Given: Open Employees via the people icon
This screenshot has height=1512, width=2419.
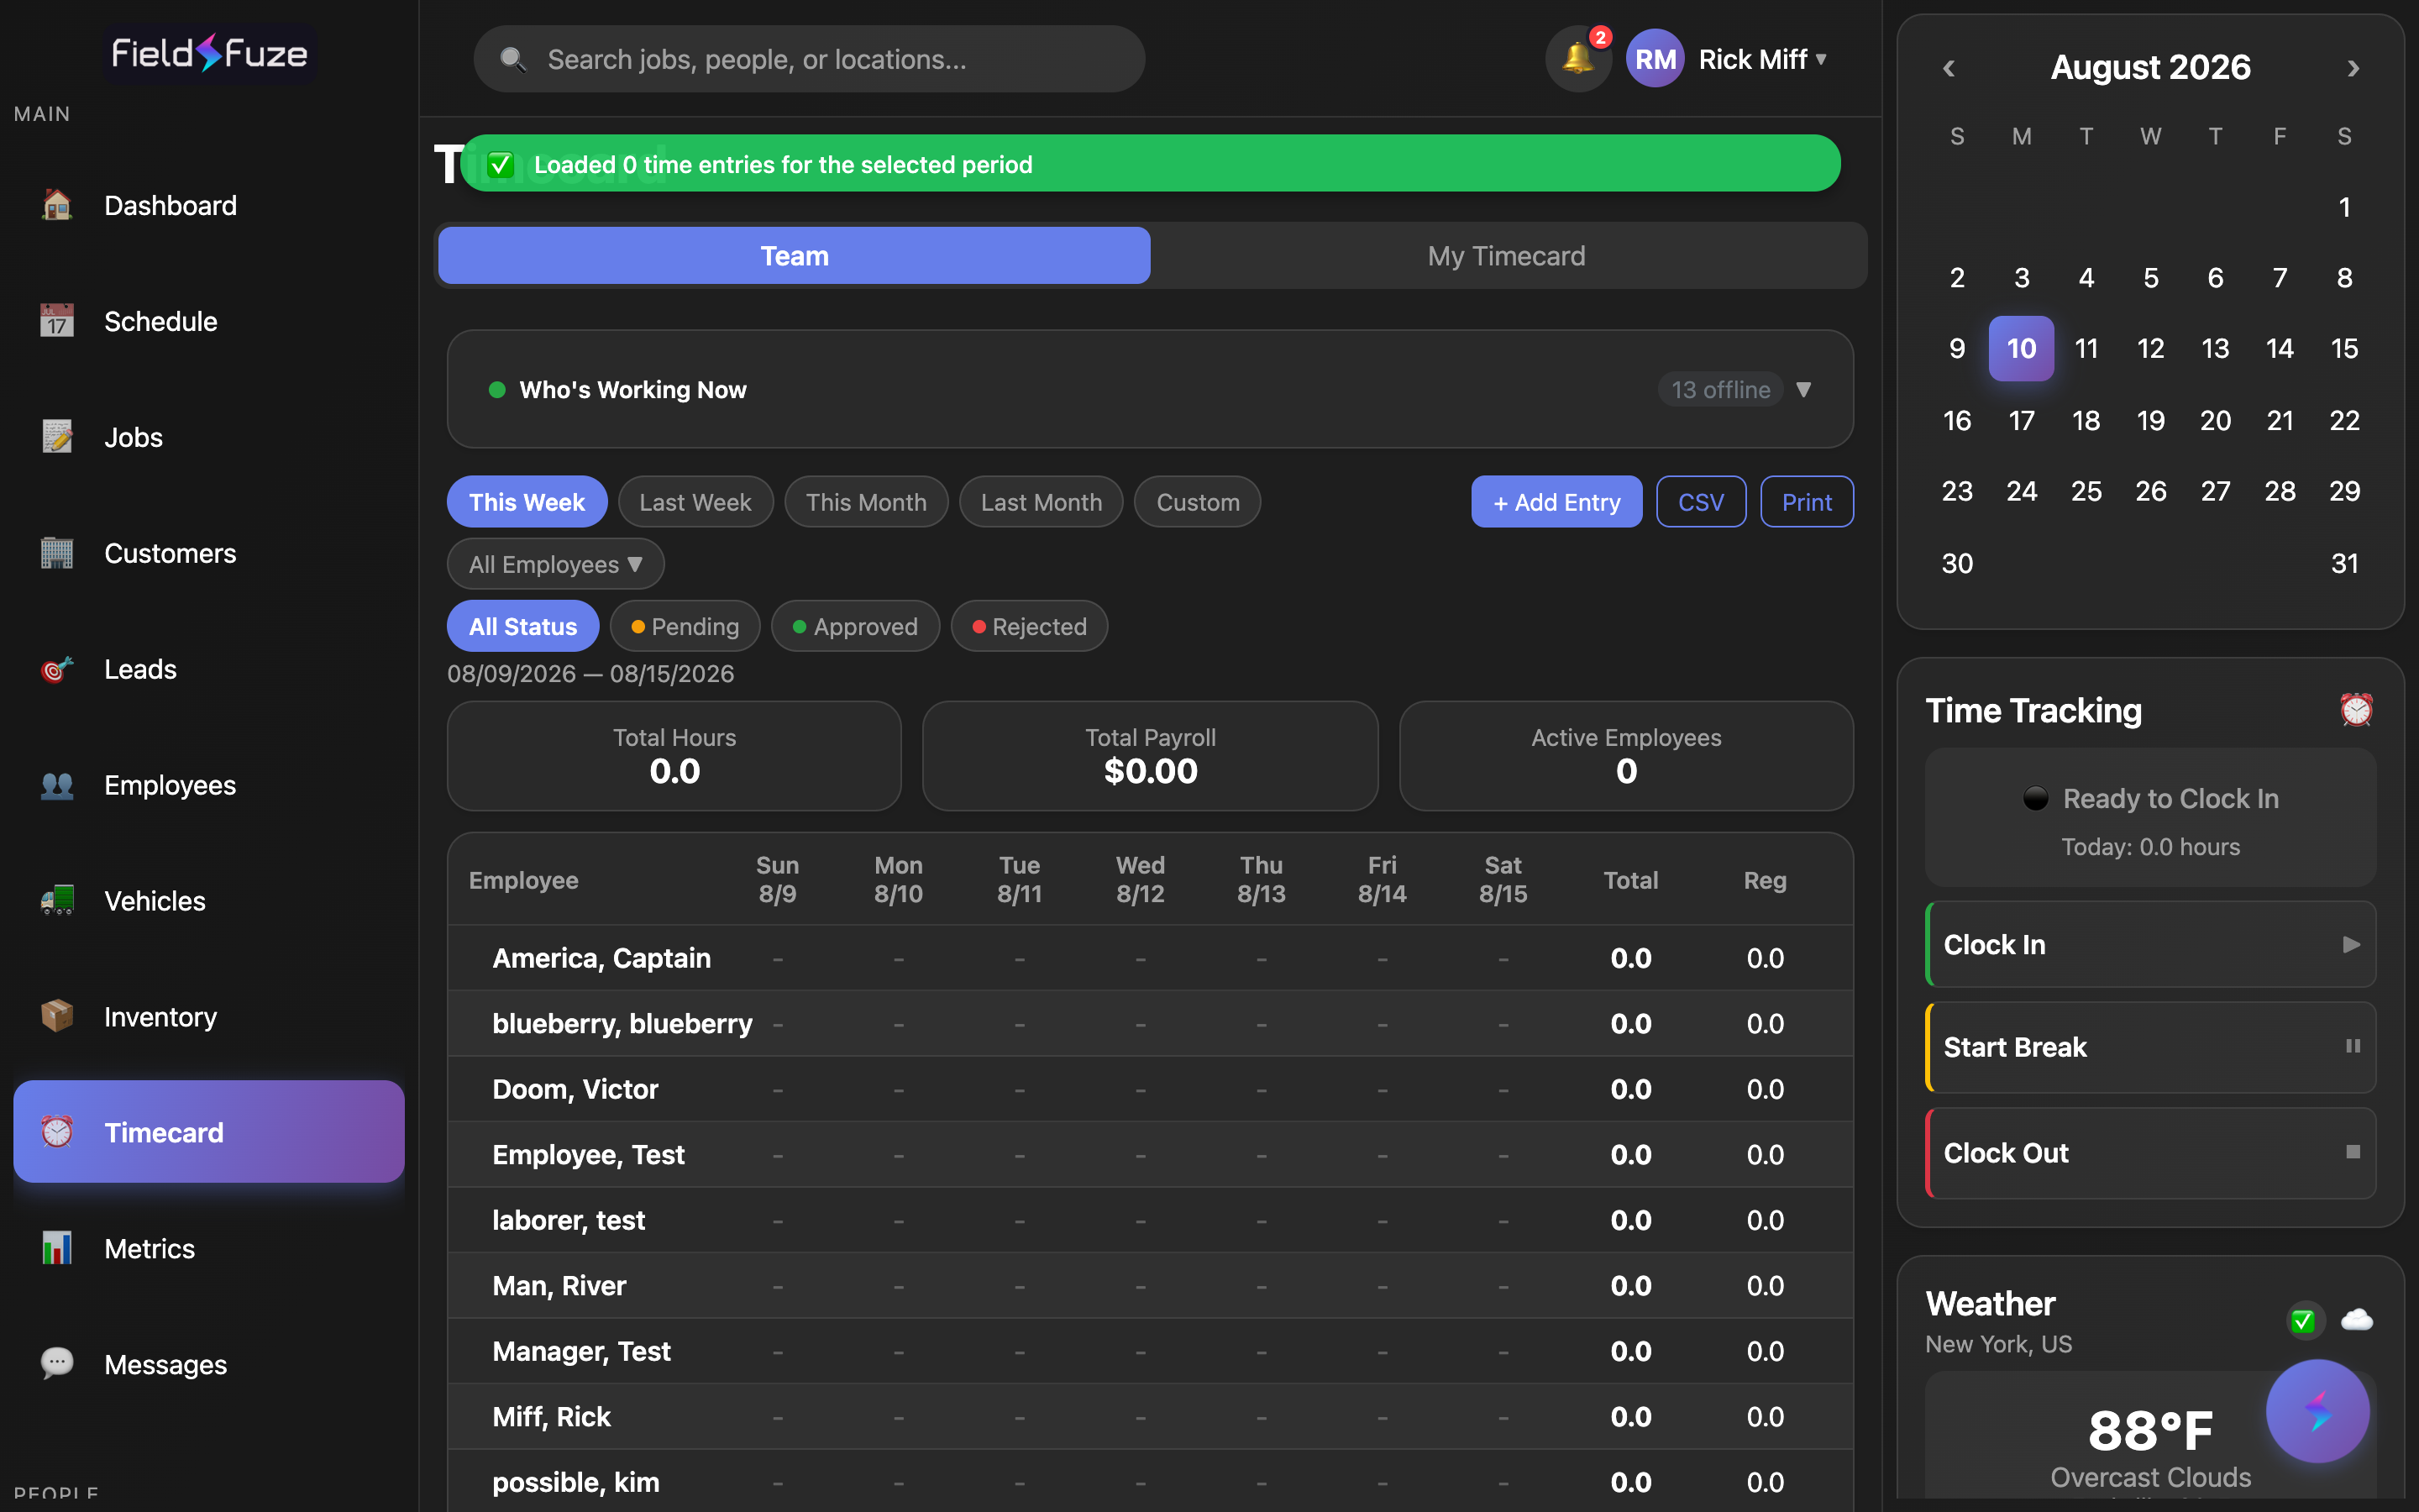Looking at the screenshot, I should [x=57, y=785].
